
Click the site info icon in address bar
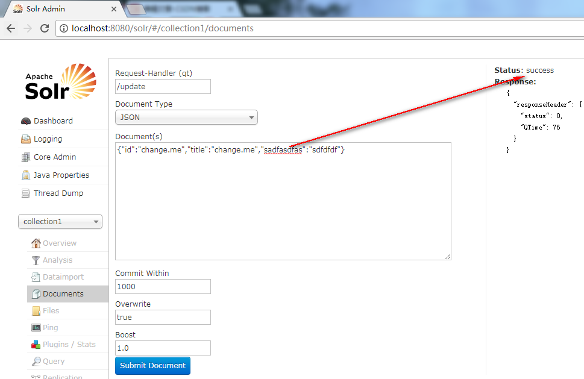64,28
